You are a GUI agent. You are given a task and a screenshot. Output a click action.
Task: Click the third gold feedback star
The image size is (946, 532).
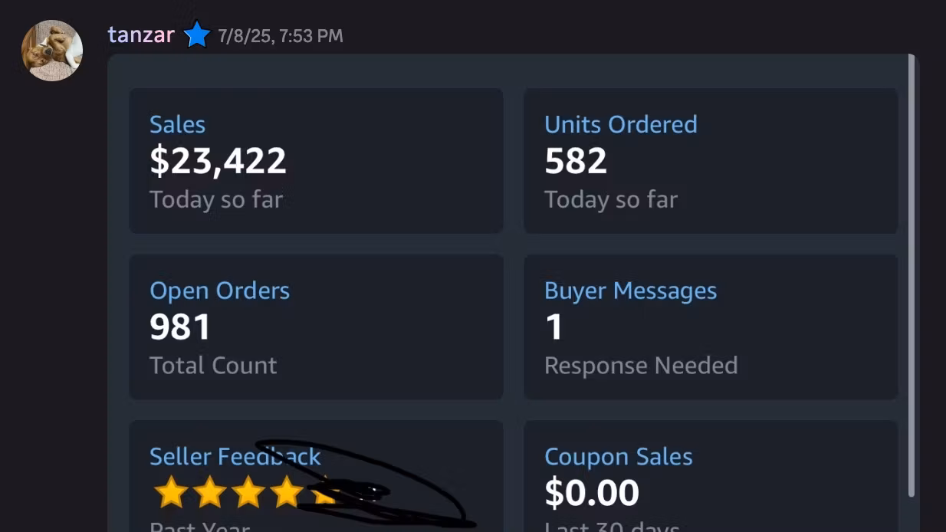(248, 492)
